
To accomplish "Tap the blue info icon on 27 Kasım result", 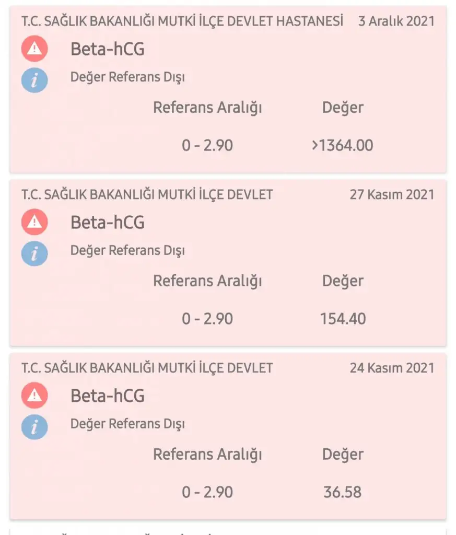I will 34,254.
